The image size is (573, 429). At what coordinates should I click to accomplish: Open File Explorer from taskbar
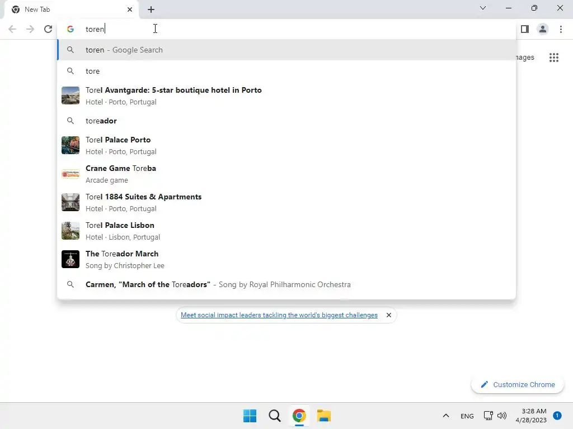point(324,416)
